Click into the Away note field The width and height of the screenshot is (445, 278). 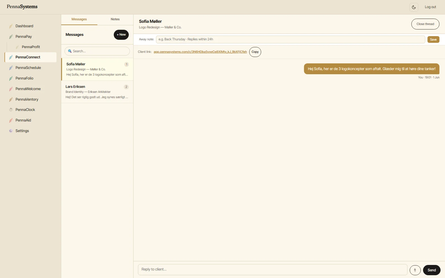[290, 39]
